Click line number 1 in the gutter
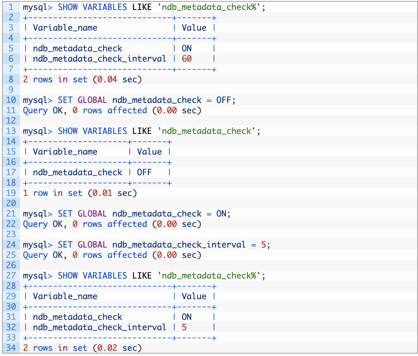The image size is (418, 356). (x=11, y=7)
